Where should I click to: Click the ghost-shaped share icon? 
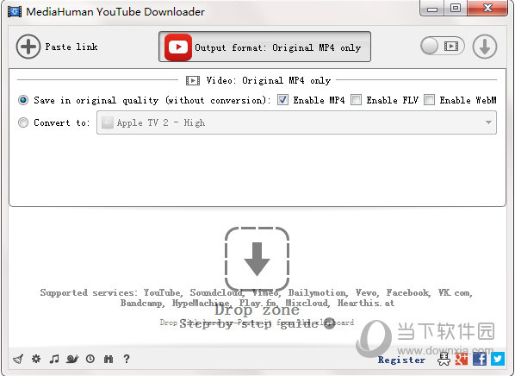pos(444,359)
